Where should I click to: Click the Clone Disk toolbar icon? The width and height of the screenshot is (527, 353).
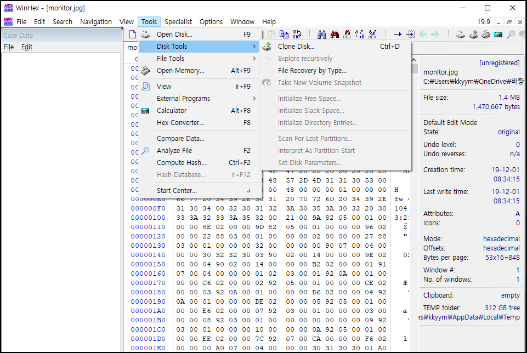pos(473,35)
